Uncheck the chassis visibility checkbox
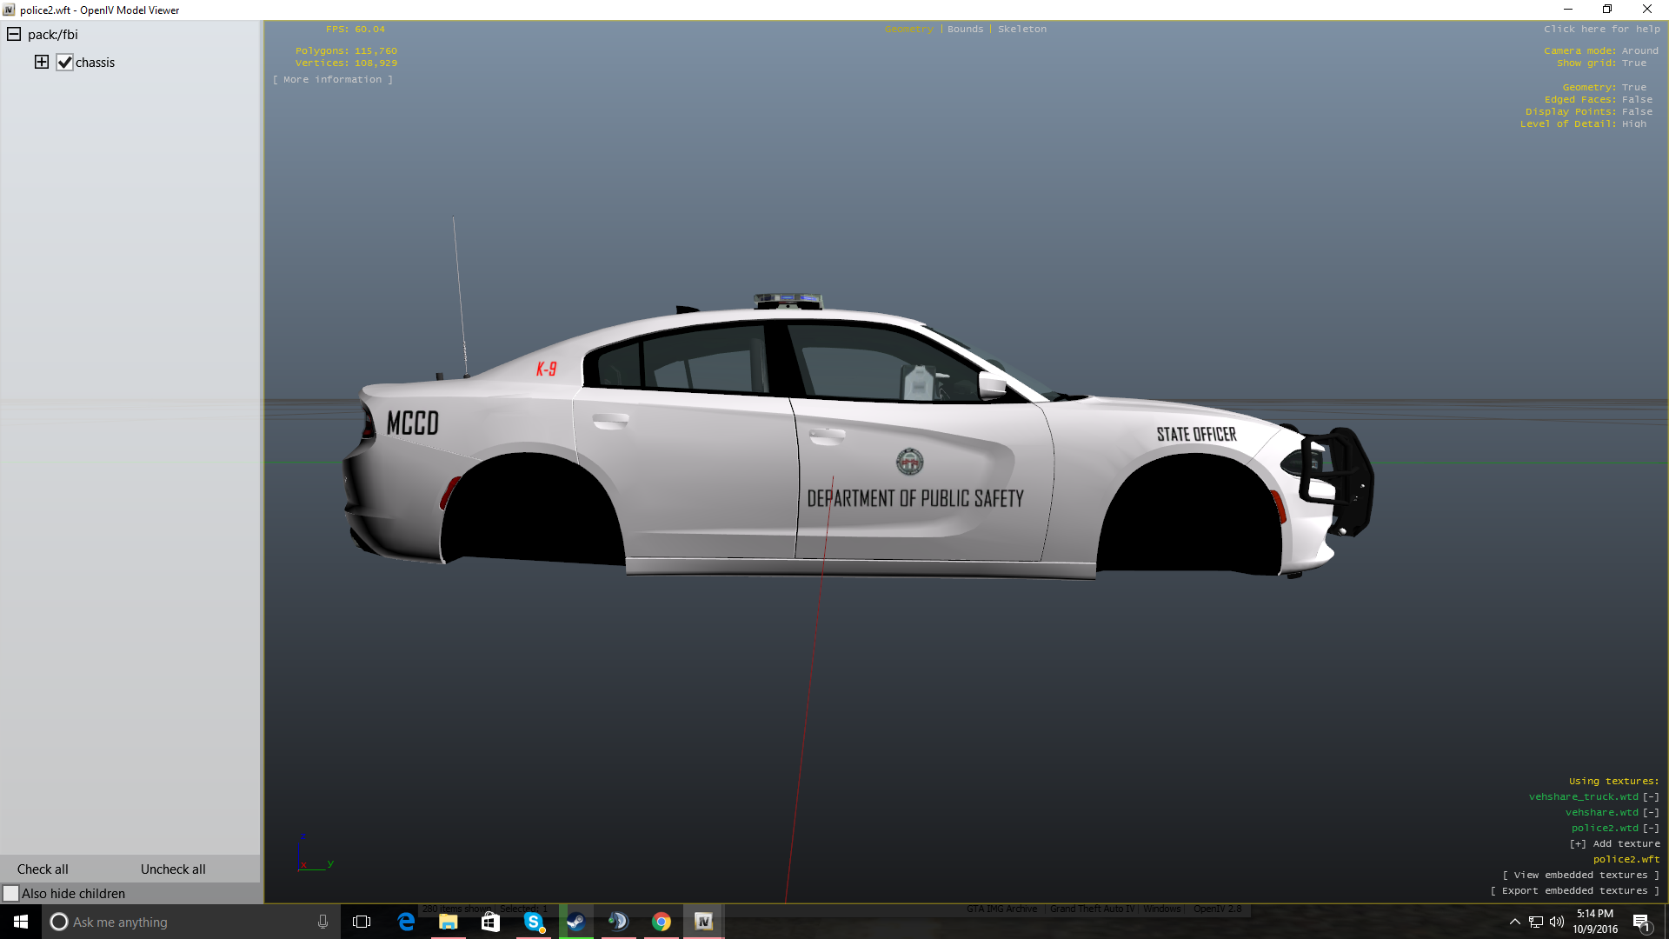Viewport: 1669px width, 939px height. [x=64, y=63]
